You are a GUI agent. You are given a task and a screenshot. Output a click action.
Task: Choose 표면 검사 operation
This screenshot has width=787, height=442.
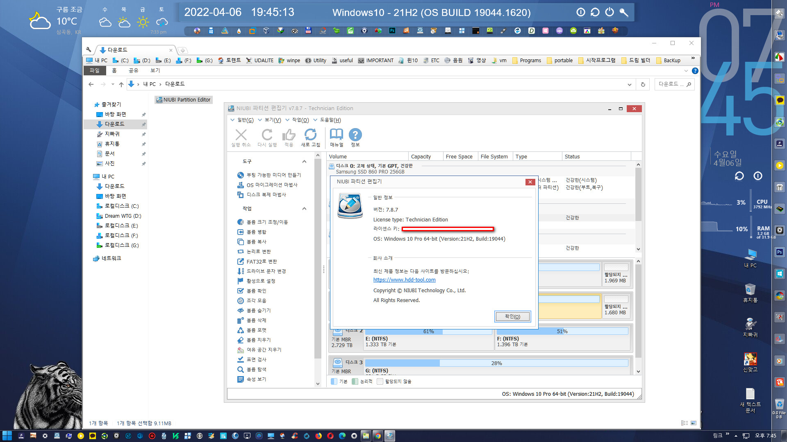coord(252,360)
